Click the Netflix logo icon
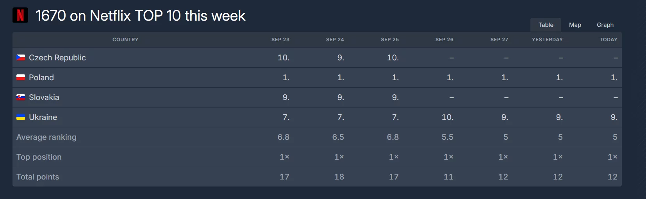The image size is (646, 199). point(20,15)
